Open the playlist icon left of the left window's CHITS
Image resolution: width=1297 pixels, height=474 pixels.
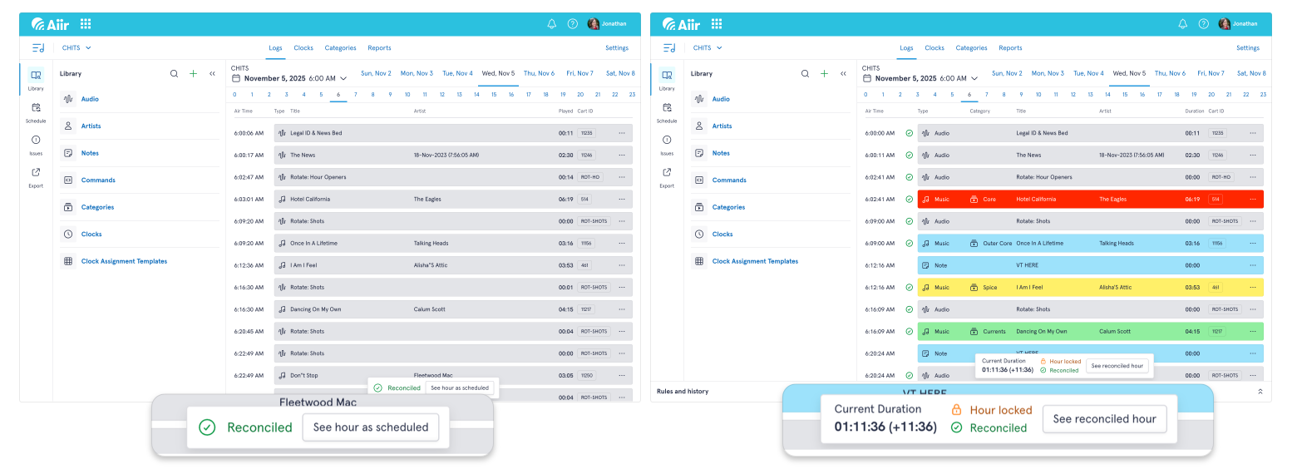point(38,48)
